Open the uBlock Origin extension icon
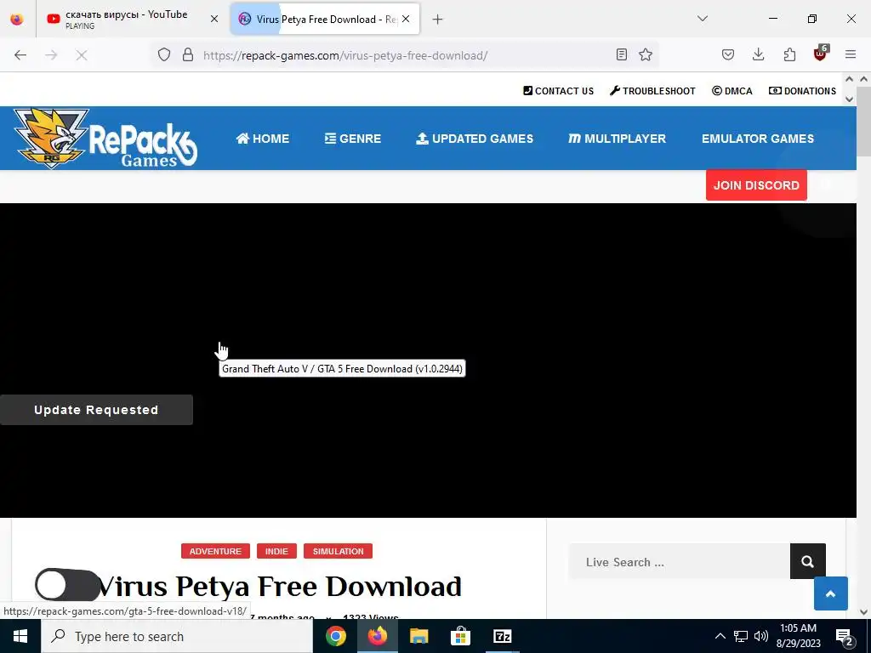871x653 pixels. 821,54
